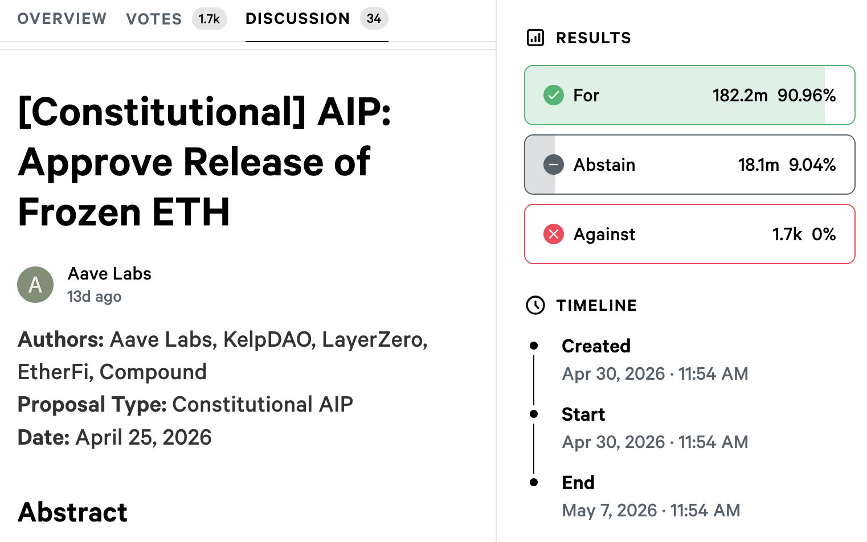Click the gray Abstain minus icon

click(x=554, y=165)
